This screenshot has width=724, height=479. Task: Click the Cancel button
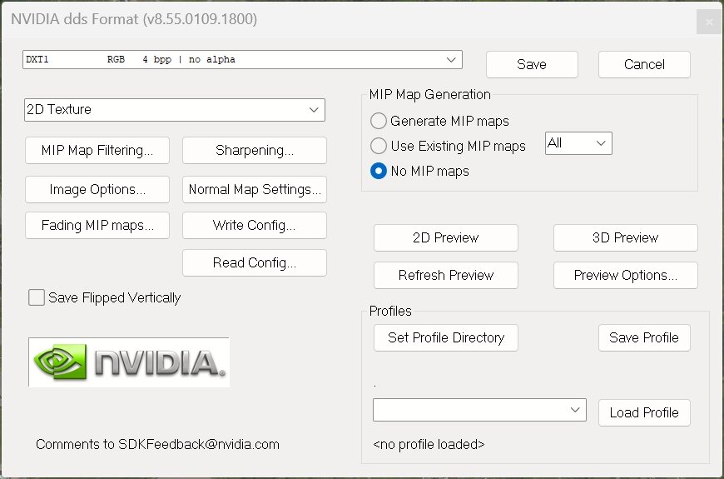(644, 64)
